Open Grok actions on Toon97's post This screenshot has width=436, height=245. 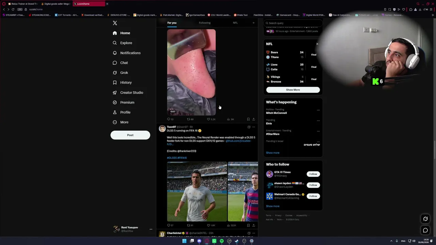[x=249, y=127]
